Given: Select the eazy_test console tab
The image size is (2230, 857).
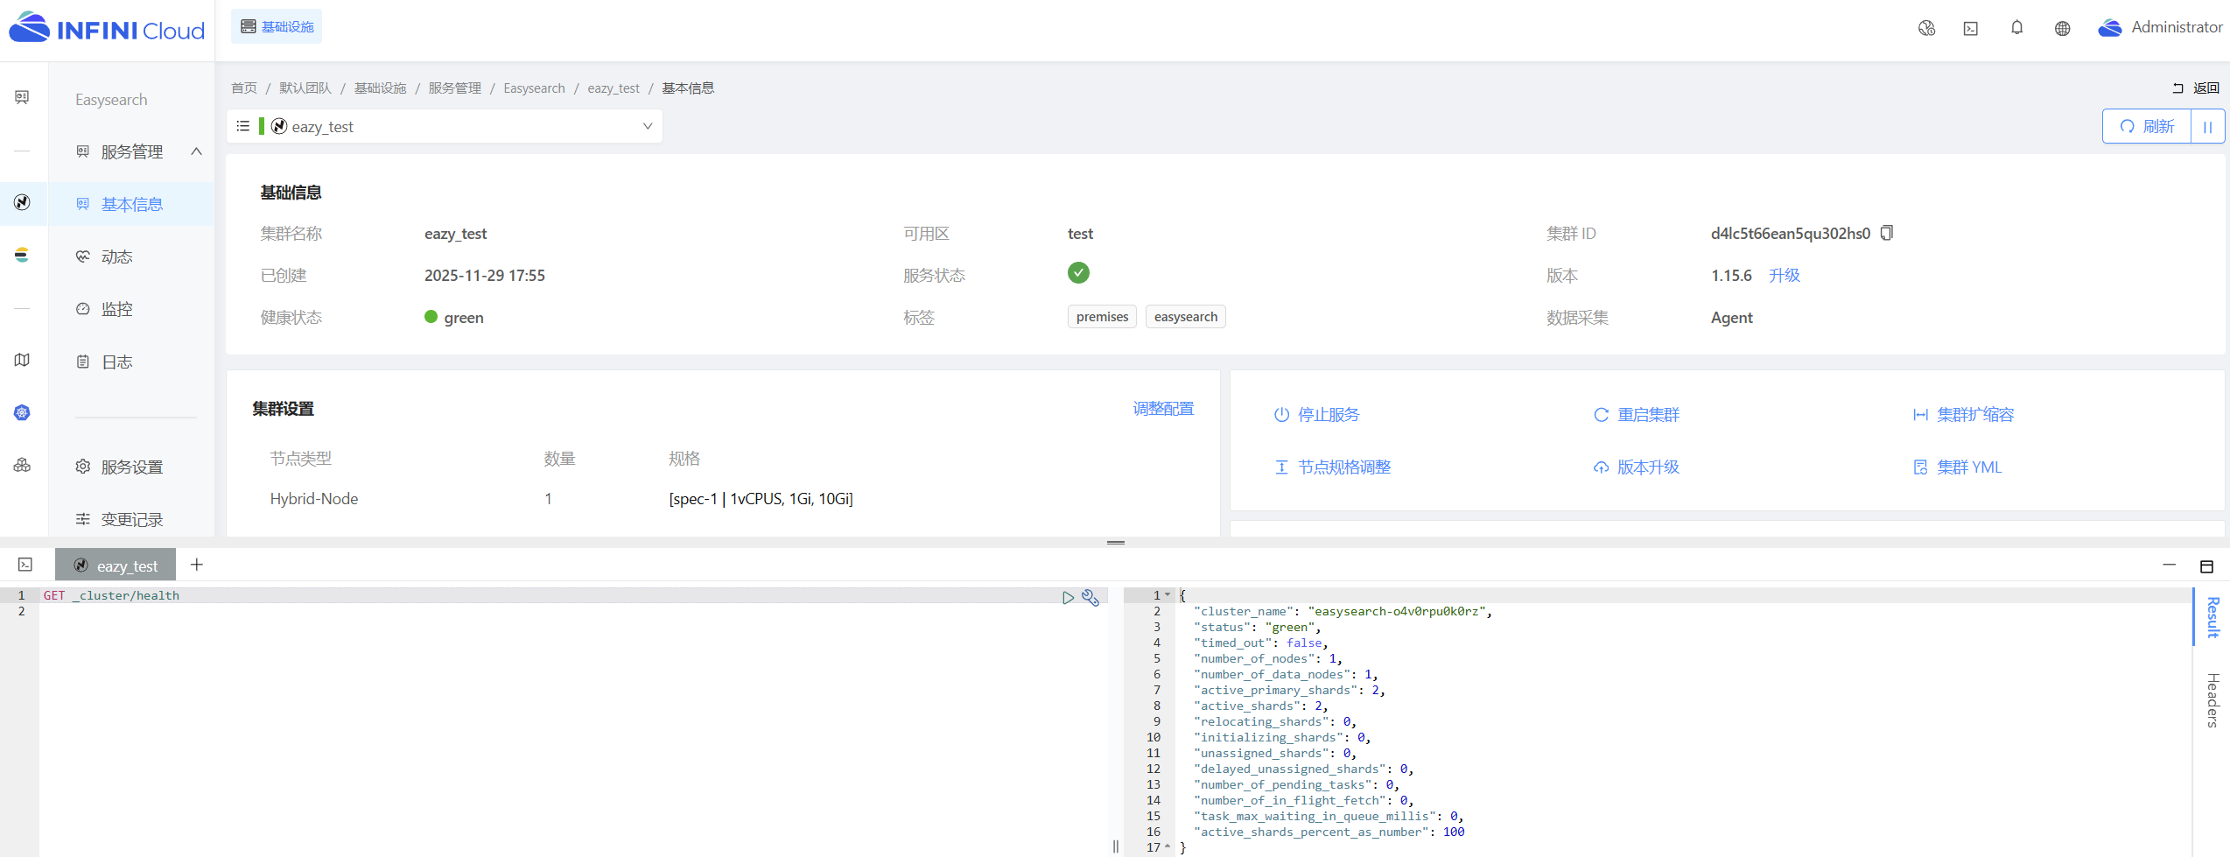Looking at the screenshot, I should pos(116,565).
